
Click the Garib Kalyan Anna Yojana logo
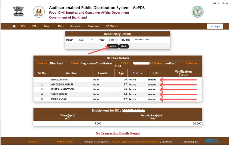click(x=39, y=12)
